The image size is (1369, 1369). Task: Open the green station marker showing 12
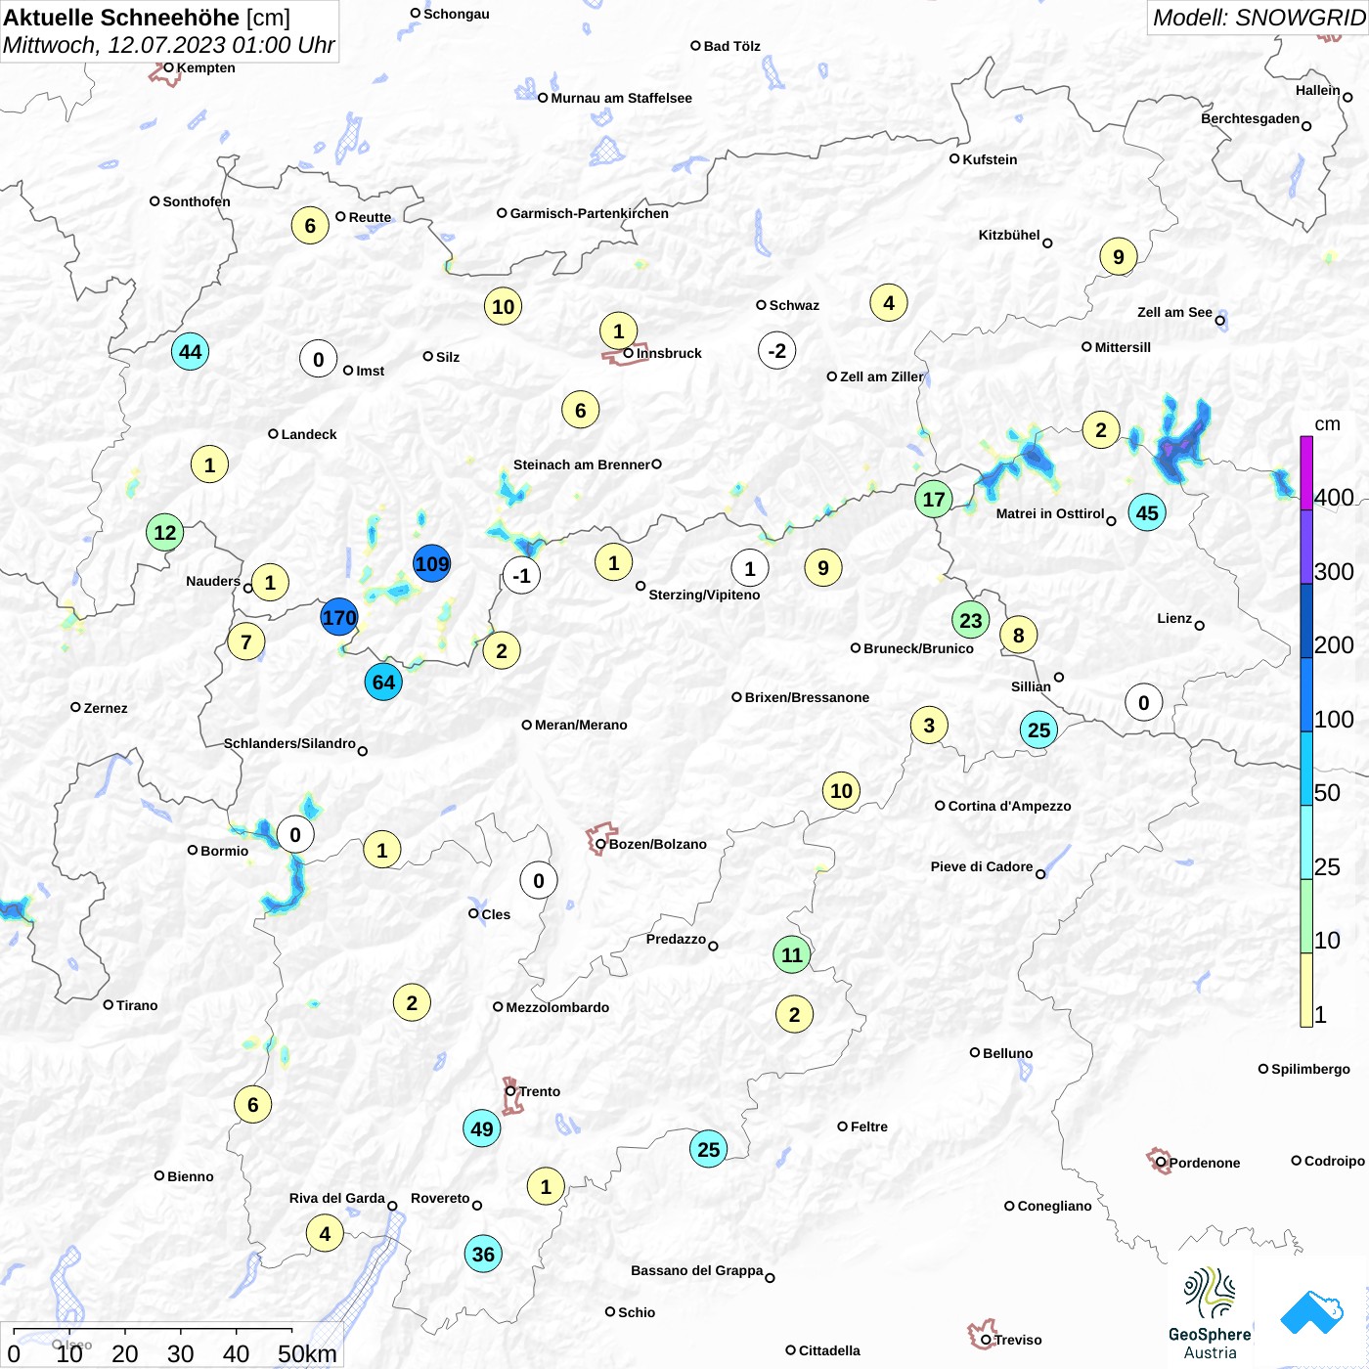165,533
